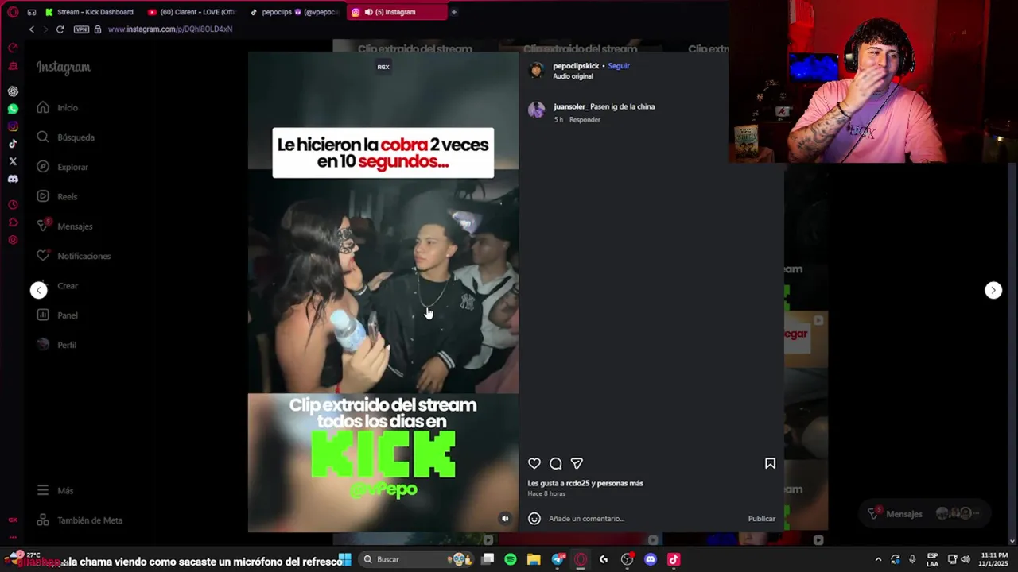Click the reel video to pause

click(383, 292)
